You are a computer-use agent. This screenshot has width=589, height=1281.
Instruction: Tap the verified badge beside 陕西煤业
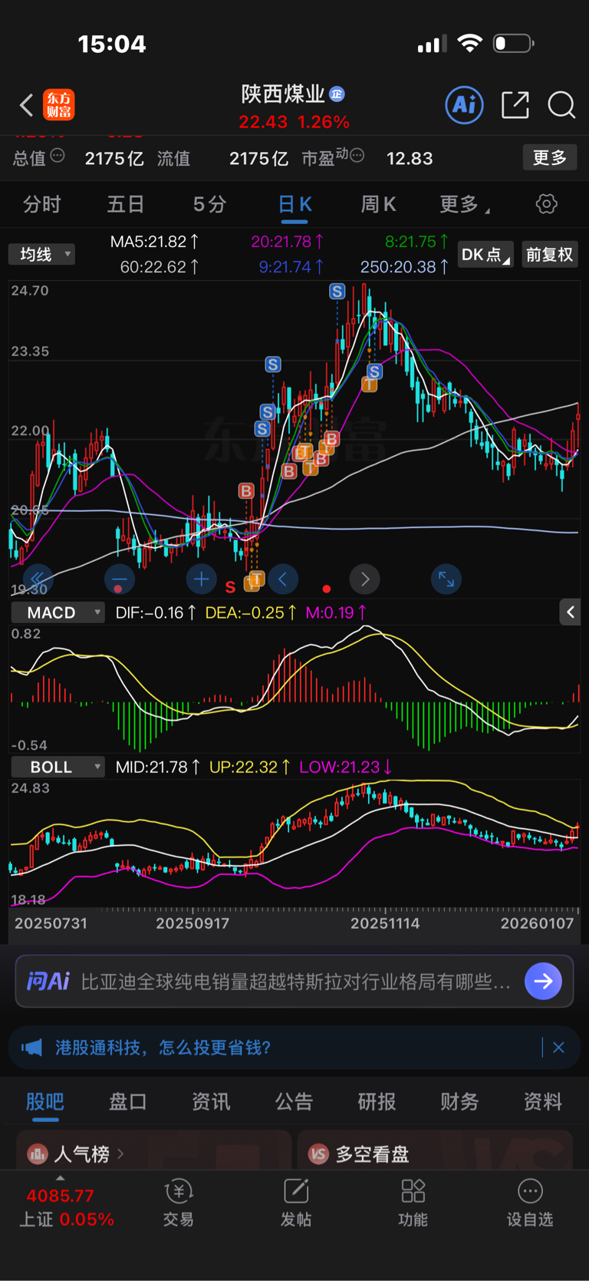coord(337,94)
